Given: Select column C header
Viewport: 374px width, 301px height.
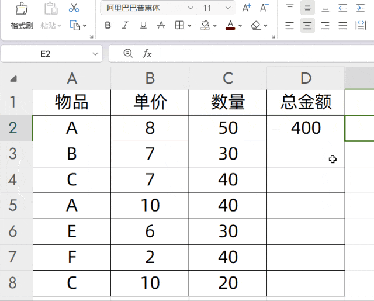Looking at the screenshot, I should tap(228, 78).
